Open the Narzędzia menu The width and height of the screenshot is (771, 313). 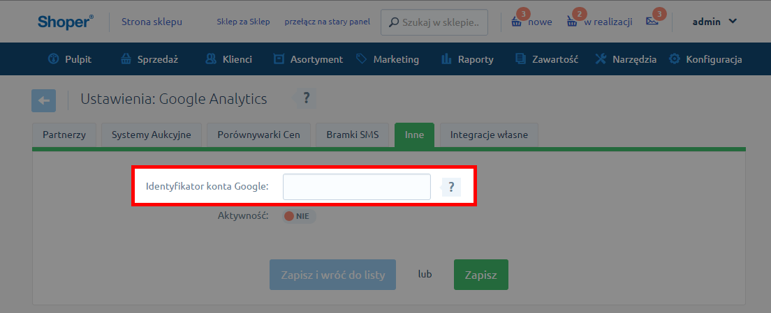pyautogui.click(x=626, y=59)
